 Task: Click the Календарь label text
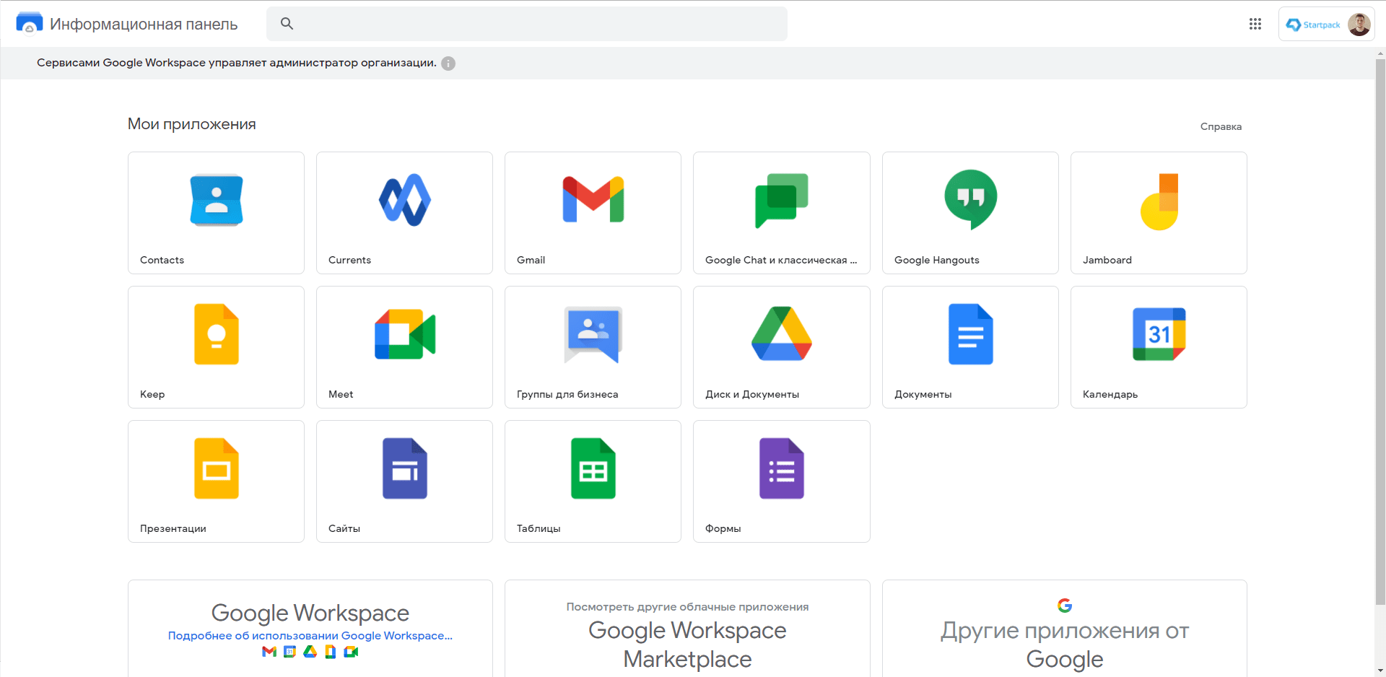pos(1110,394)
